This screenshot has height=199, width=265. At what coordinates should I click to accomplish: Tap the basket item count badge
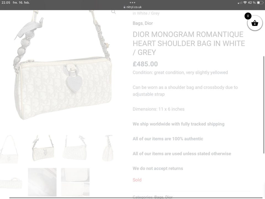tap(248, 16)
